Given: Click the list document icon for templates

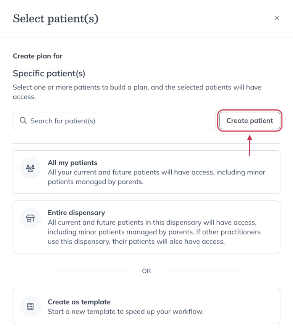Looking at the screenshot, I should 30,306.
